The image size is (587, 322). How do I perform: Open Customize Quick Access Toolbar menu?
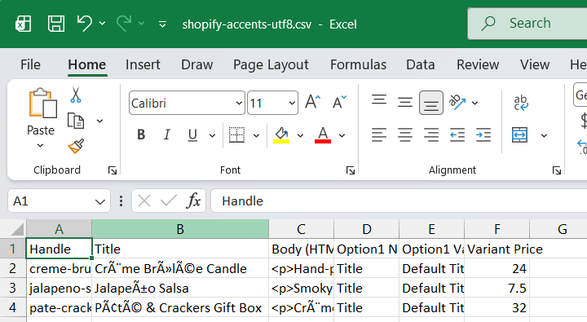coord(162,24)
